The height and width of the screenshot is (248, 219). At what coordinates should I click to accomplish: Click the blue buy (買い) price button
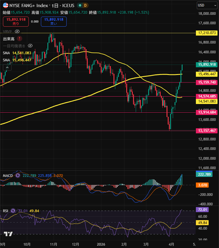[x=54, y=21]
